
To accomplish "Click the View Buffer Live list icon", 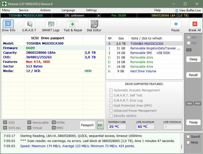I will [x=176, y=10].
